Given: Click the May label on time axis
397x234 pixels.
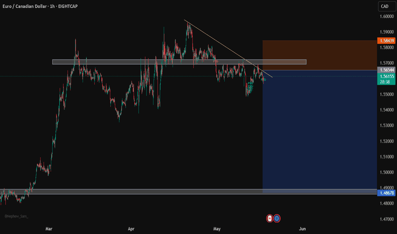Looking at the screenshot, I should pos(217,229).
